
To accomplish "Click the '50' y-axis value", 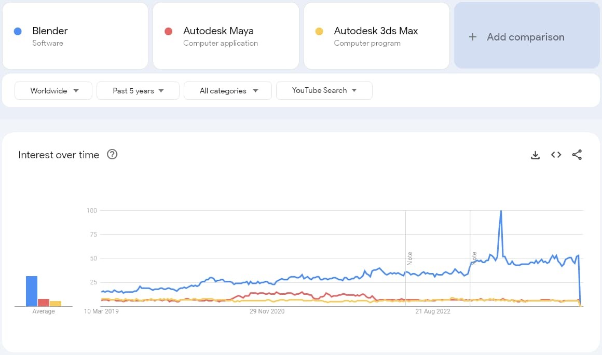I will 93,258.
